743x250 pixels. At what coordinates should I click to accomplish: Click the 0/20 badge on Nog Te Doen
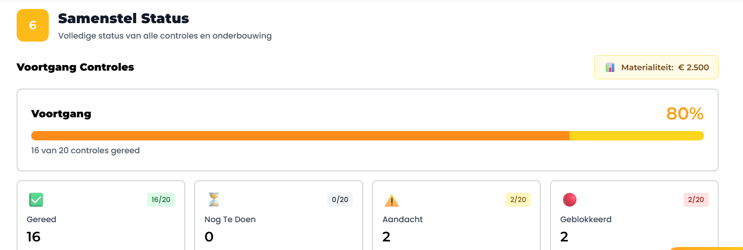340,199
